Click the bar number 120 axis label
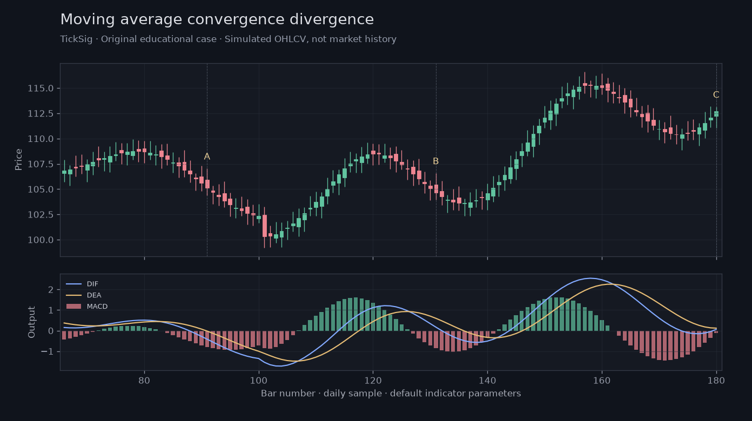The image size is (752, 421). pos(373,379)
